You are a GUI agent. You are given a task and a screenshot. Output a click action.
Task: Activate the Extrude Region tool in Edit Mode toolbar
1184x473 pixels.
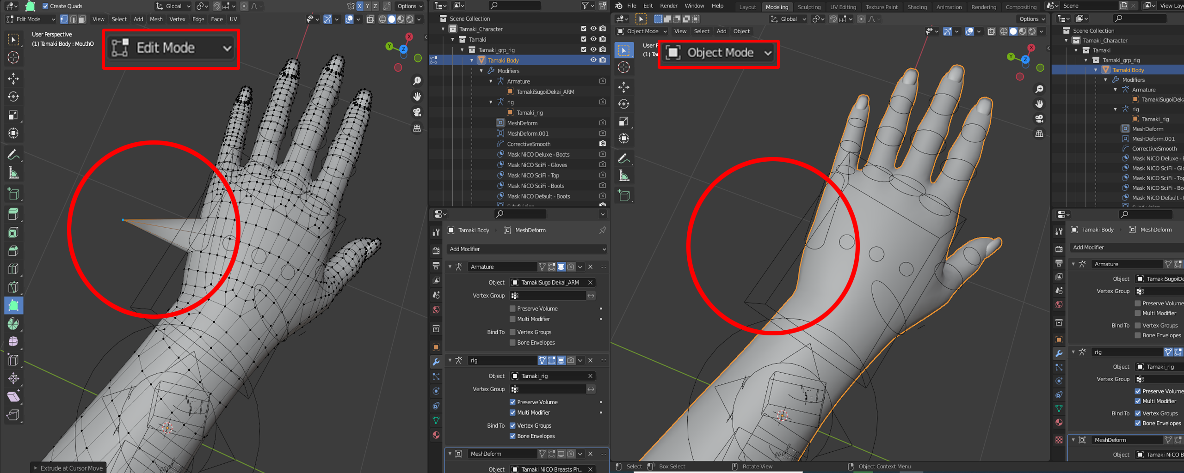click(13, 214)
